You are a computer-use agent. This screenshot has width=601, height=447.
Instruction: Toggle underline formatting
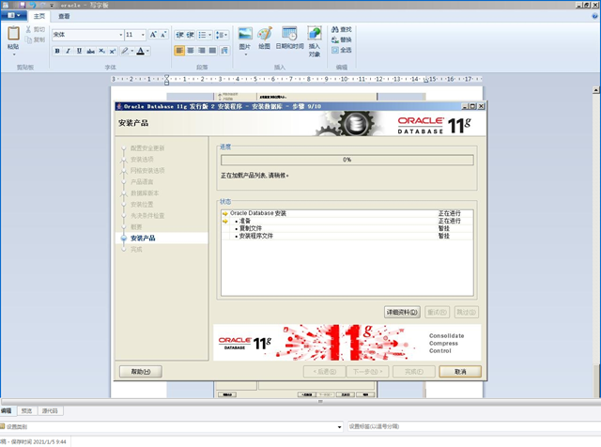(79, 51)
